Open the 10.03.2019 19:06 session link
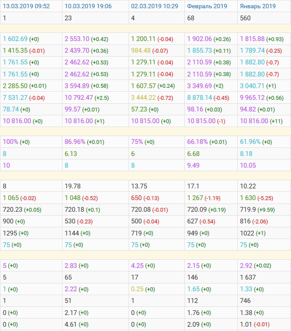Viewport: 291px width, 331px height. point(88,6)
